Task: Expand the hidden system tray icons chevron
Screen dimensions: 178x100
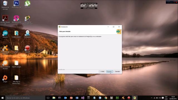Action: [152, 98]
